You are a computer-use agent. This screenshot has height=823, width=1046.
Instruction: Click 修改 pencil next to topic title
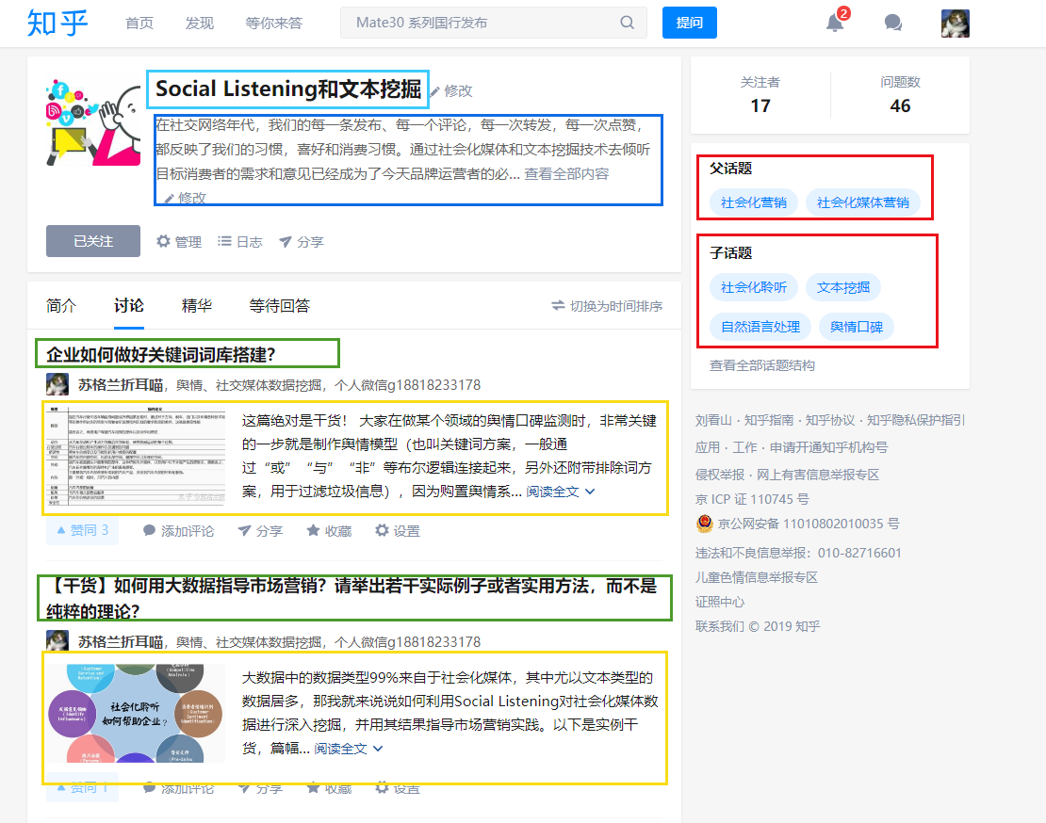click(451, 90)
